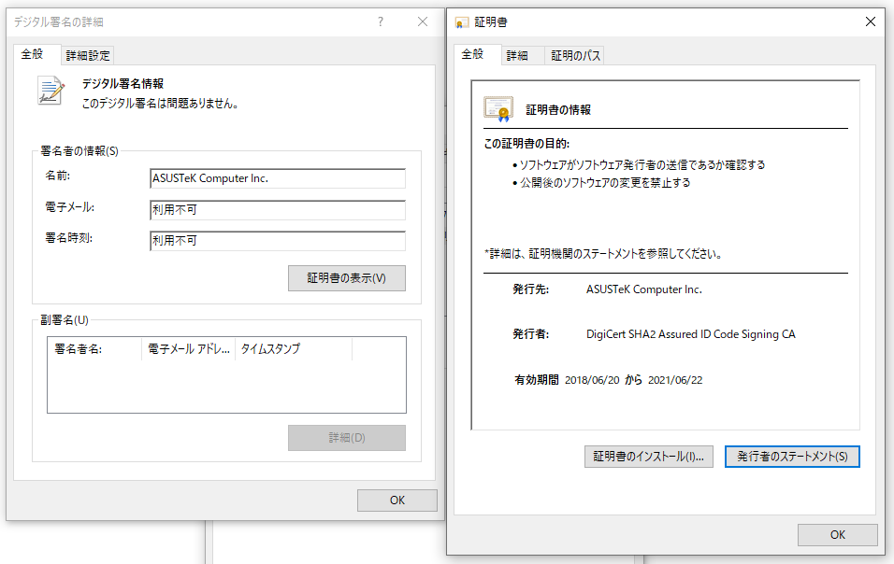Click the 証明書 window title bar icon

pos(462,22)
